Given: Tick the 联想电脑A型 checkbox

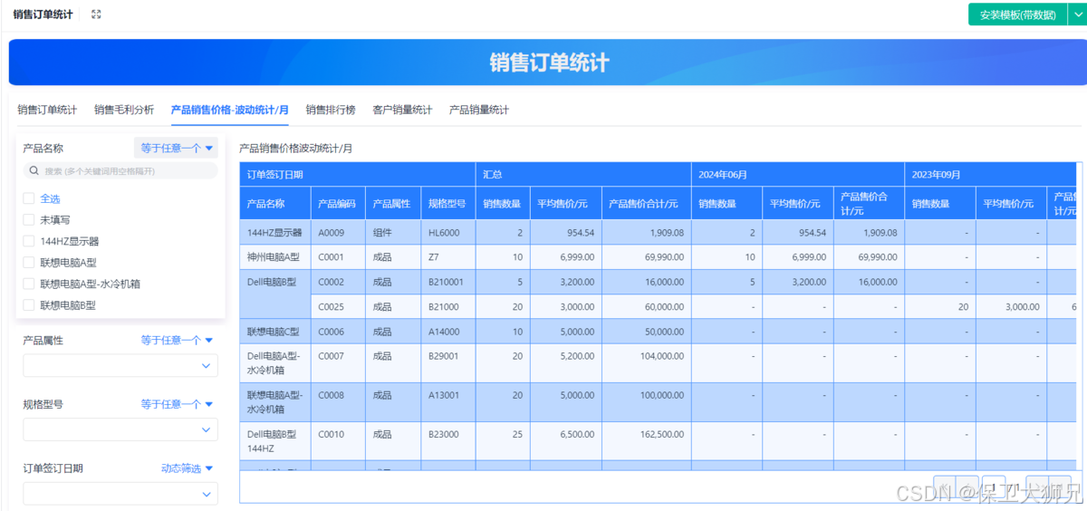Looking at the screenshot, I should [29, 263].
